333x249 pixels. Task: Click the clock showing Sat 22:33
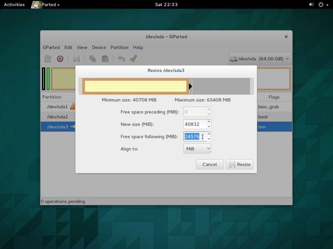point(166,4)
